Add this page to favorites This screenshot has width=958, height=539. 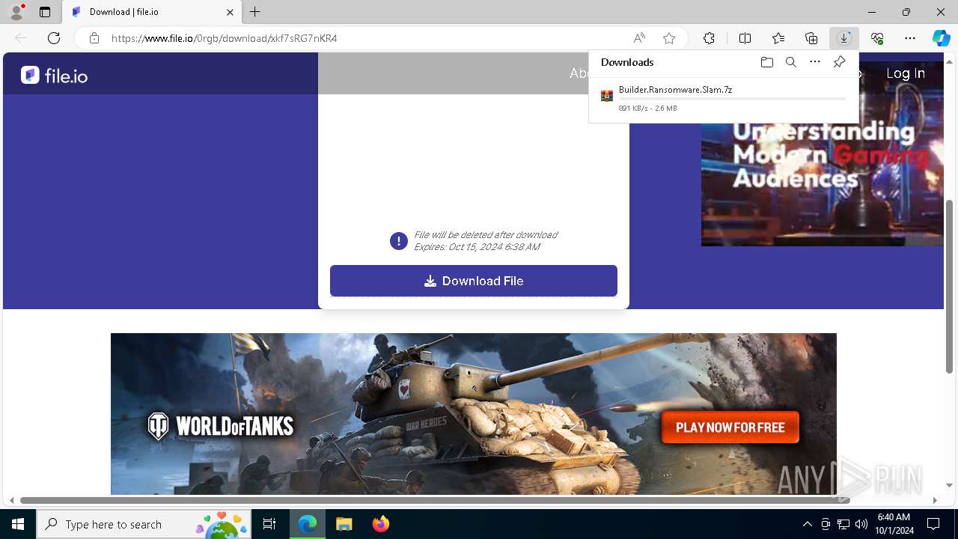click(669, 38)
